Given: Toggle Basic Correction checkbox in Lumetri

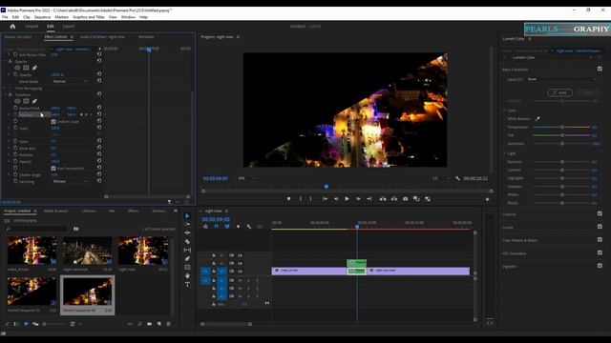Looking at the screenshot, I should coord(600,69).
